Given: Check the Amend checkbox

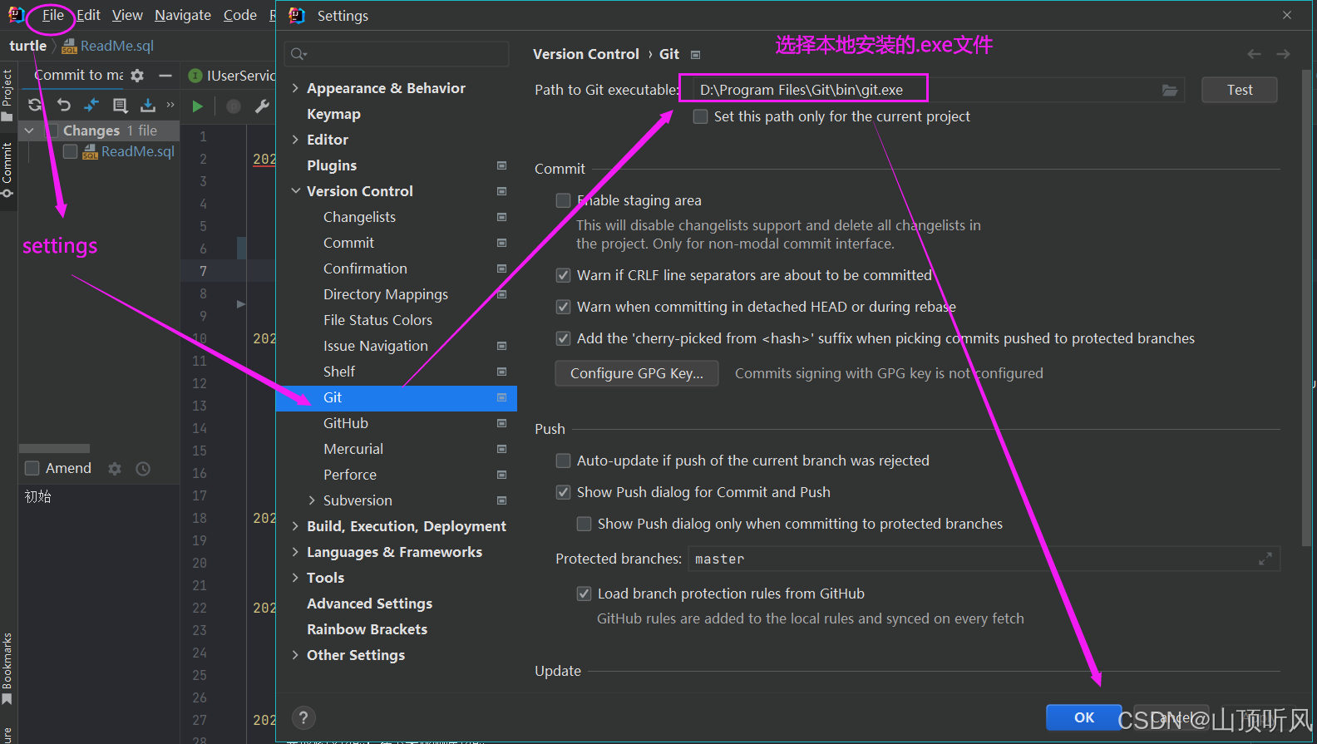Looking at the screenshot, I should tap(32, 468).
